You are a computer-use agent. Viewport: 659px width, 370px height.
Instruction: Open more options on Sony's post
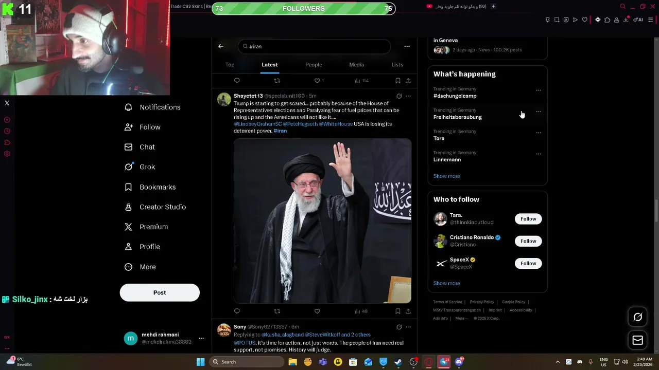point(408,327)
